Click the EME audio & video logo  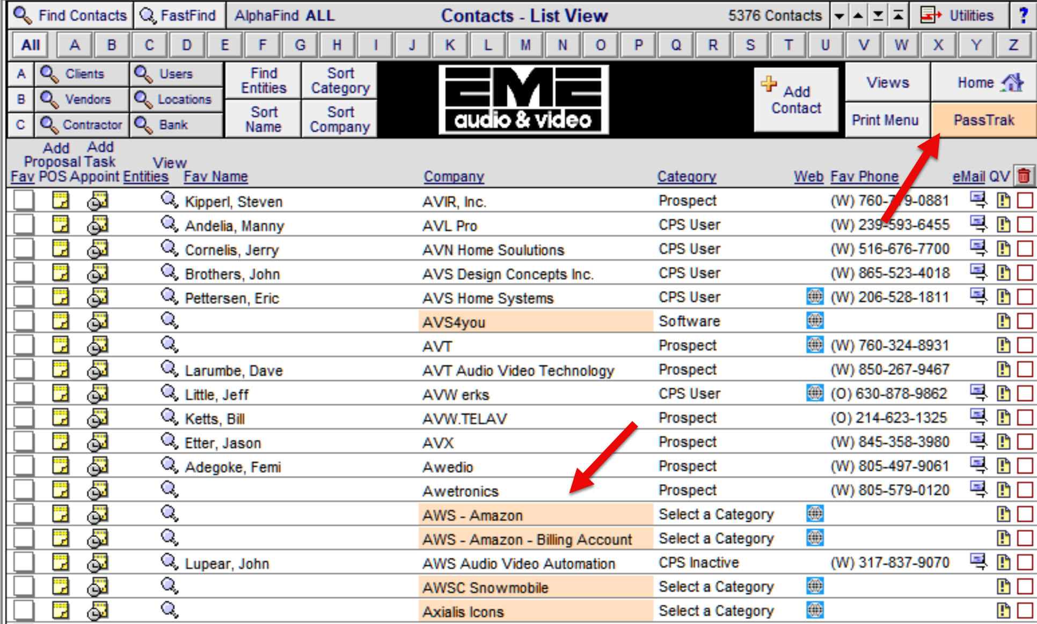tap(523, 100)
